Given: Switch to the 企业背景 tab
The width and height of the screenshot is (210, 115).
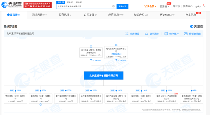Looking at the screenshot, I should click(x=14, y=15).
